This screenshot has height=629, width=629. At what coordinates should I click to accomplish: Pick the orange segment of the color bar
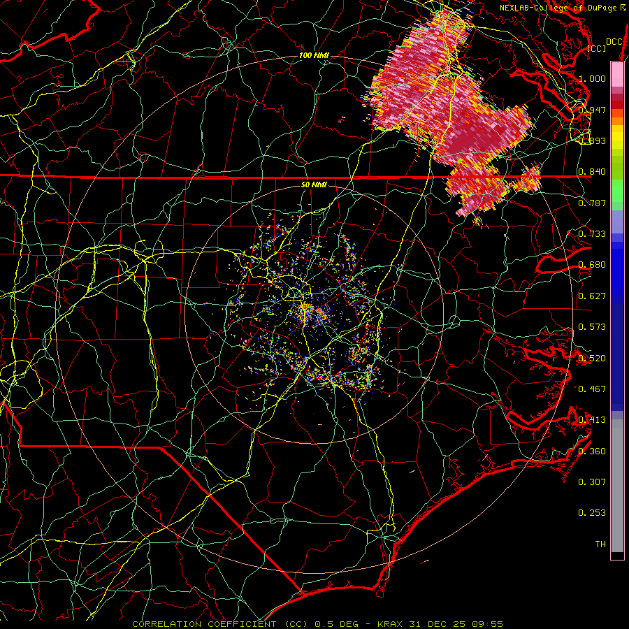coord(617,121)
